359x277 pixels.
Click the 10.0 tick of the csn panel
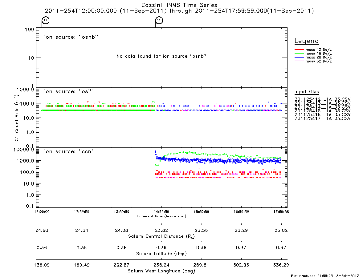(29, 184)
